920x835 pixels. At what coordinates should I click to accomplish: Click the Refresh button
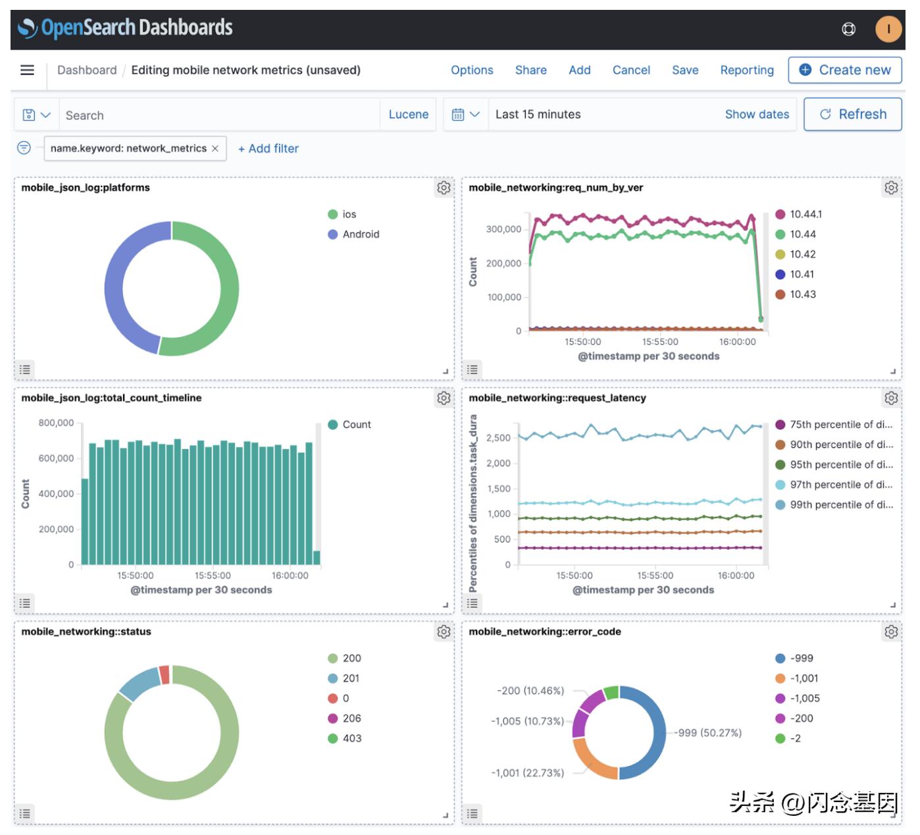[x=853, y=115]
